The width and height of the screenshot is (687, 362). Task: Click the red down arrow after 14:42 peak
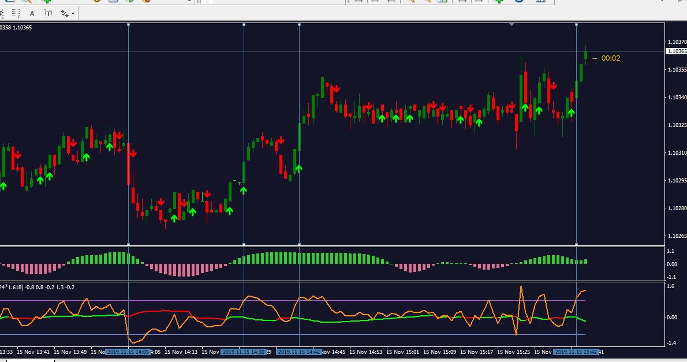335,89
